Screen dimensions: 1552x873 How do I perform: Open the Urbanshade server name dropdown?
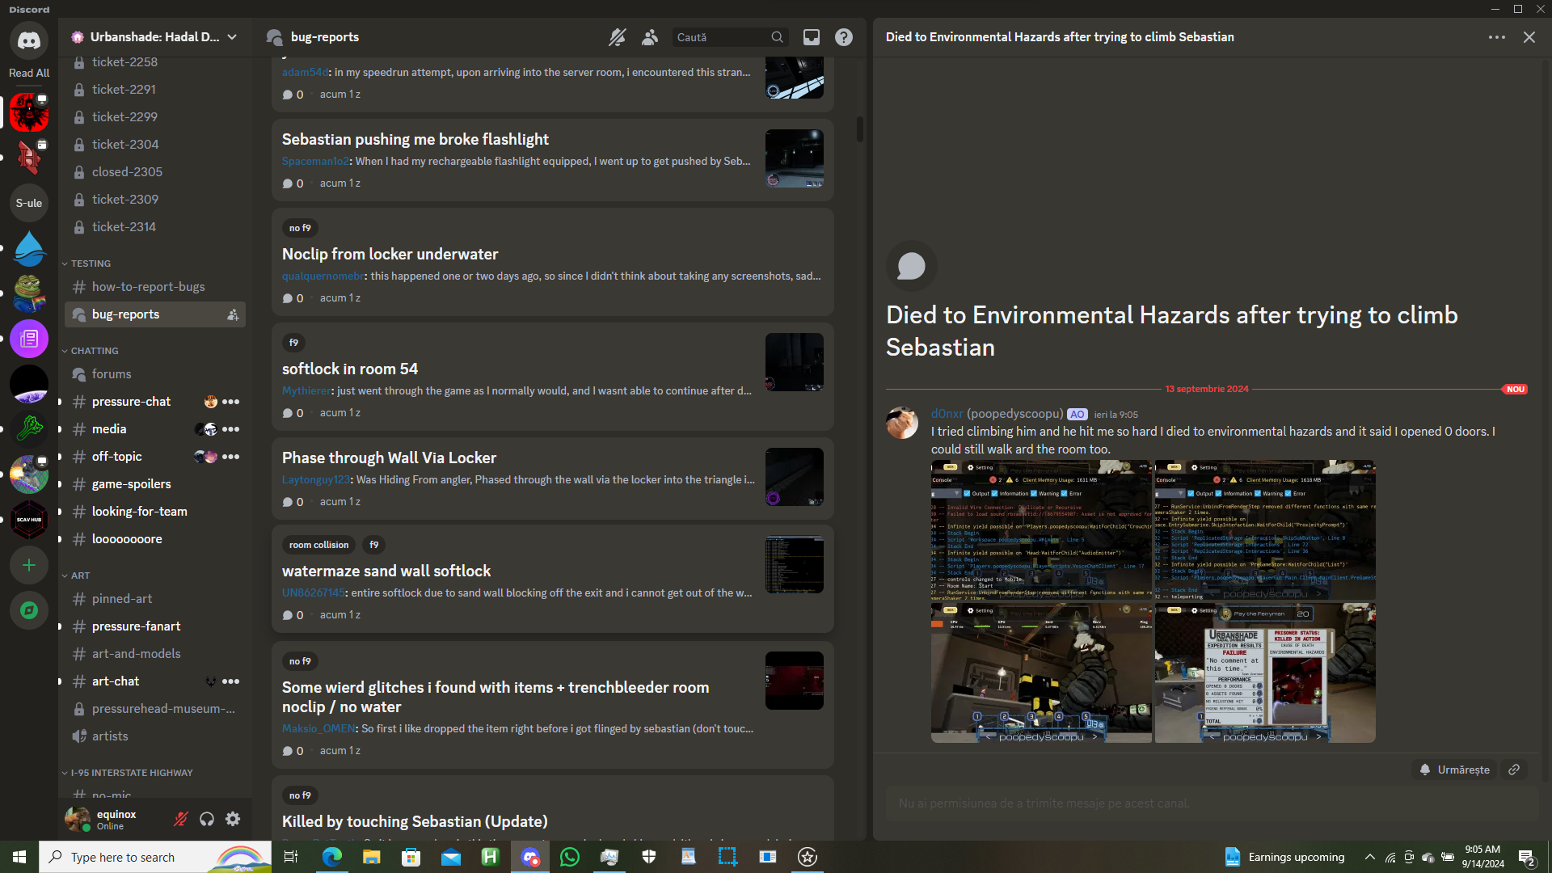click(x=154, y=37)
